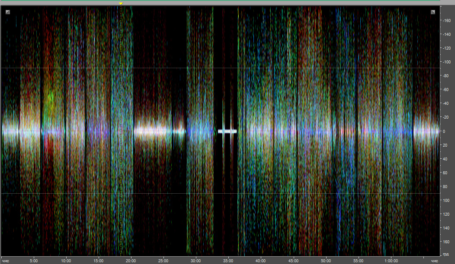455x264 pixels.
Task: Click the 80 value on the degree ruler
Action: click(x=445, y=186)
